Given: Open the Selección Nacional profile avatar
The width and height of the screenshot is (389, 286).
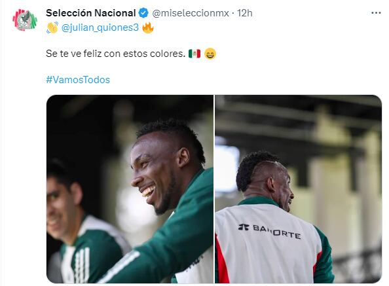Looking at the screenshot, I should pos(25,20).
